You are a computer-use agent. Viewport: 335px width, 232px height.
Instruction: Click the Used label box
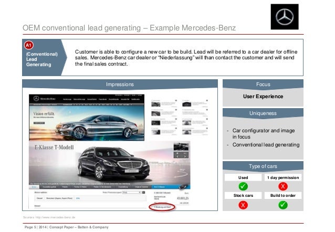pos(243,177)
